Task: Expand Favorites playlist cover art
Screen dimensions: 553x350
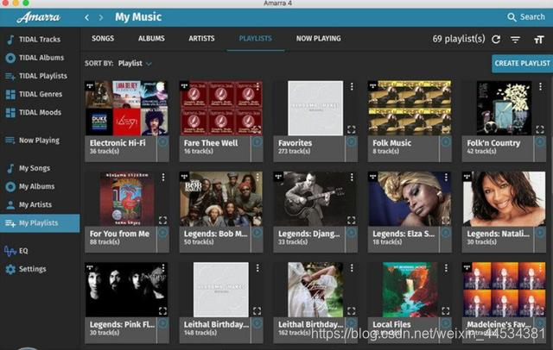Action: (x=352, y=129)
